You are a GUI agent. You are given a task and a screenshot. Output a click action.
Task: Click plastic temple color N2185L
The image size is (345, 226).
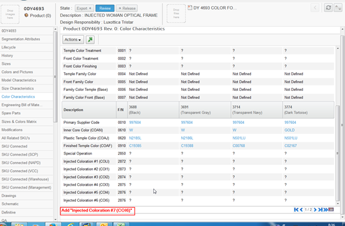pos(135,138)
